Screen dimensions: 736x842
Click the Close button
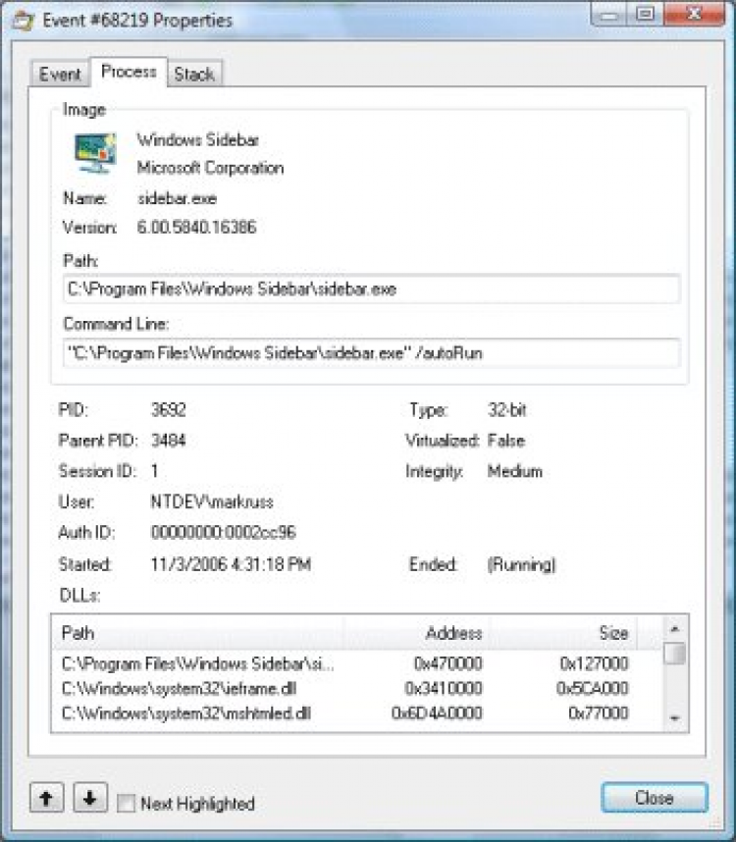(x=654, y=798)
